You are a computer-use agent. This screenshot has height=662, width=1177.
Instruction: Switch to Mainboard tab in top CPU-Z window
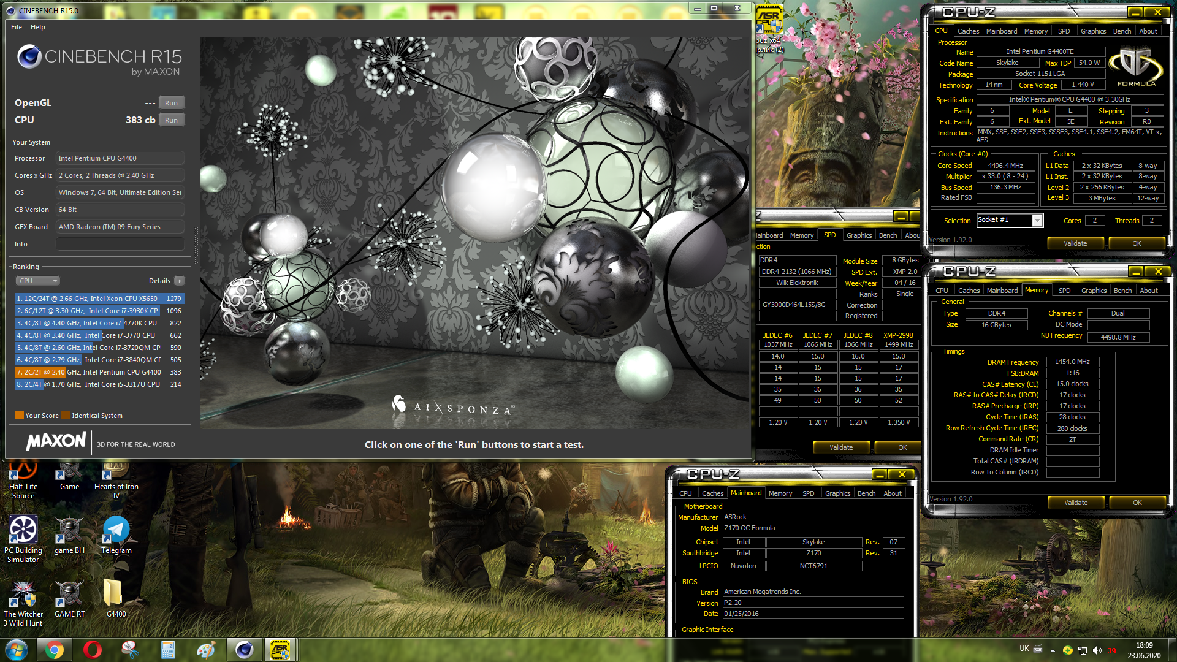pos(1001,31)
